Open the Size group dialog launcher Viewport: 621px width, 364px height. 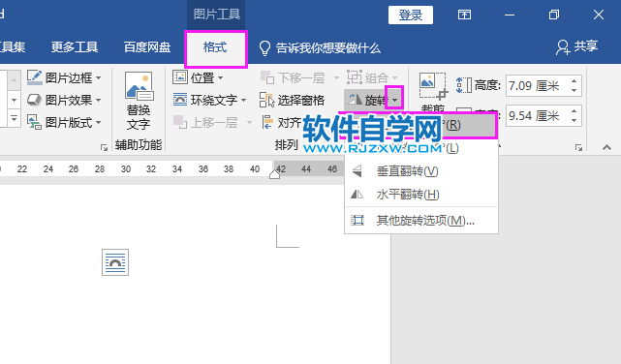coord(578,147)
